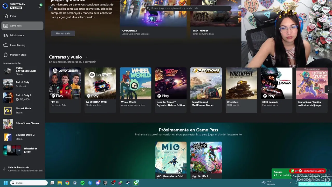Open Google Chrome from taskbar
The height and width of the screenshot is (187, 332).
67,183
